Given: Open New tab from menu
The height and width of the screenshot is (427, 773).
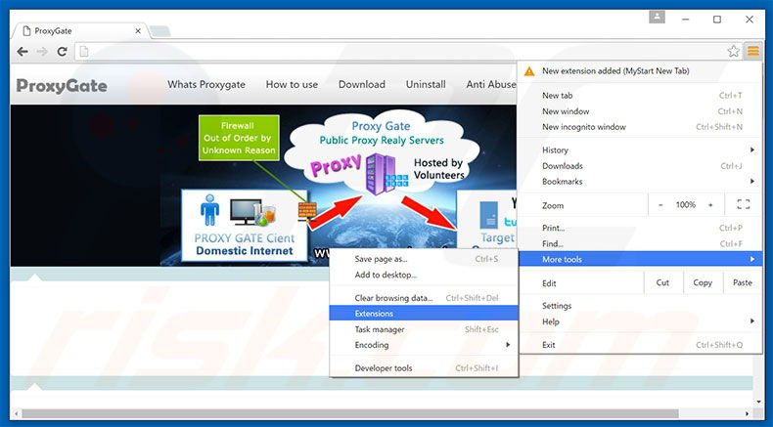Looking at the screenshot, I should (640, 96).
